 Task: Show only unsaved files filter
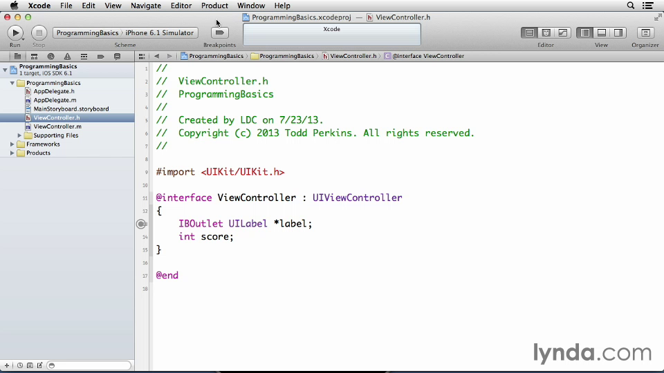coord(39,365)
